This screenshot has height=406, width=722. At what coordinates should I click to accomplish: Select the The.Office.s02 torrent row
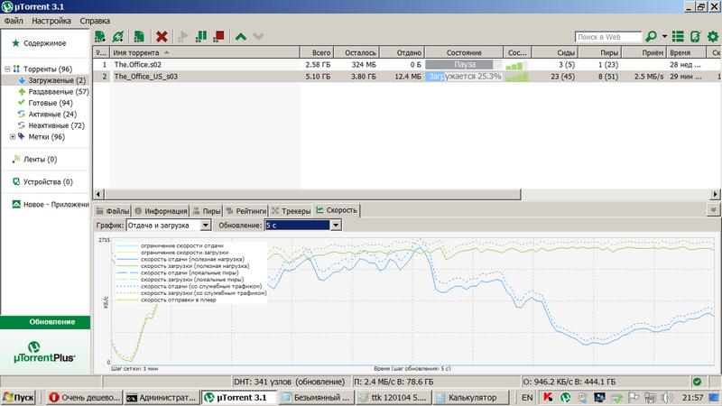click(x=407, y=64)
